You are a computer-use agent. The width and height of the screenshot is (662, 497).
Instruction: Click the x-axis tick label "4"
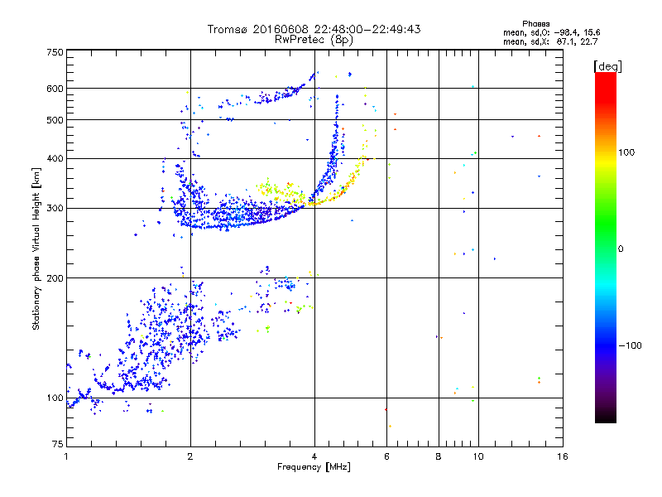point(314,456)
